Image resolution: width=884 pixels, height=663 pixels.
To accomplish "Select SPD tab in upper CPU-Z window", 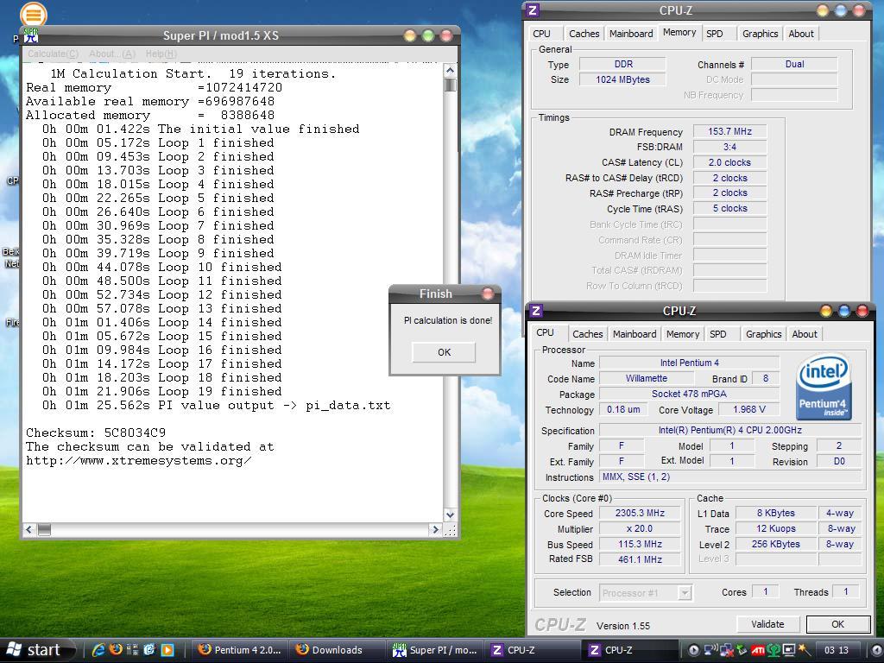I will (x=714, y=34).
